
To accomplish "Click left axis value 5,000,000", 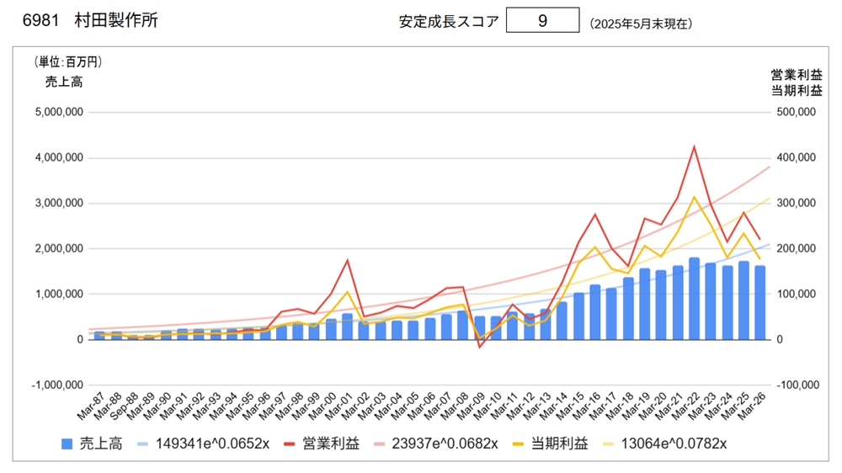I will pyautogui.click(x=59, y=112).
